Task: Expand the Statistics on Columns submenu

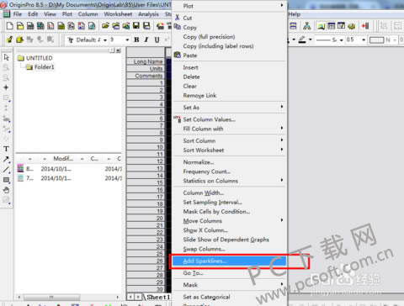Action: [230, 181]
